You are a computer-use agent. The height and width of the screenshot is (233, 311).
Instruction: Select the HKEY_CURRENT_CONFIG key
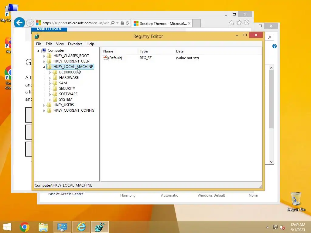(x=73, y=110)
